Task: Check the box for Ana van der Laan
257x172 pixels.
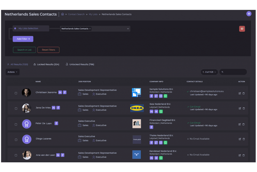Action: (16, 155)
